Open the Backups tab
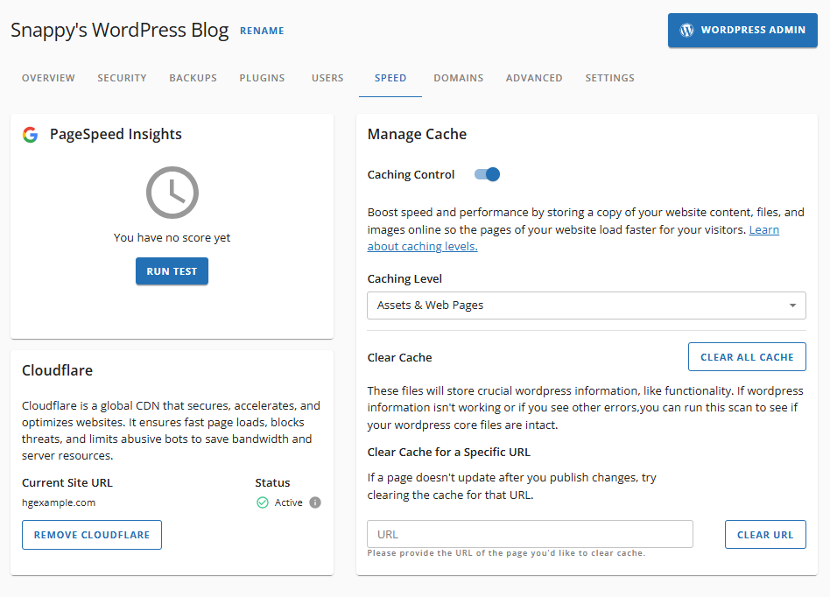Viewport: 830px width, 597px height. coord(193,78)
